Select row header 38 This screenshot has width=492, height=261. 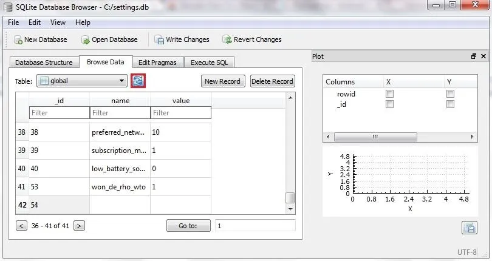click(x=22, y=132)
